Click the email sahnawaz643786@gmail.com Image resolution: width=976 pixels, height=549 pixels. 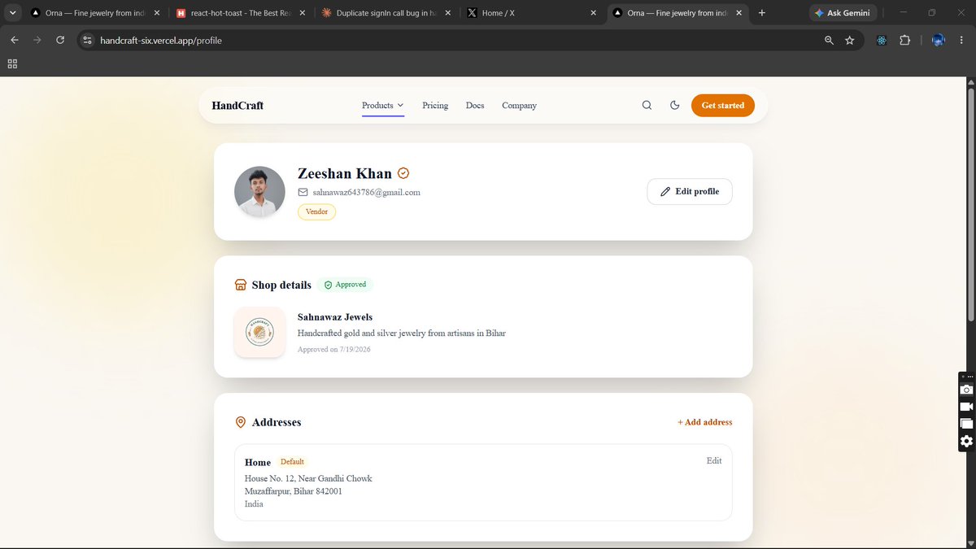click(367, 192)
